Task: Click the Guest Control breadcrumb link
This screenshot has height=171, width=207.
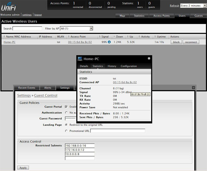Action: [46, 95]
